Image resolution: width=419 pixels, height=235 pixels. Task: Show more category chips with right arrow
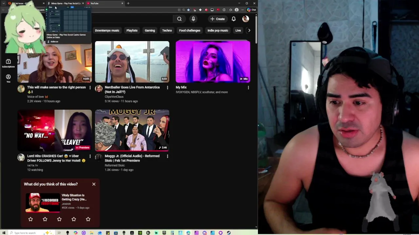[249, 30]
